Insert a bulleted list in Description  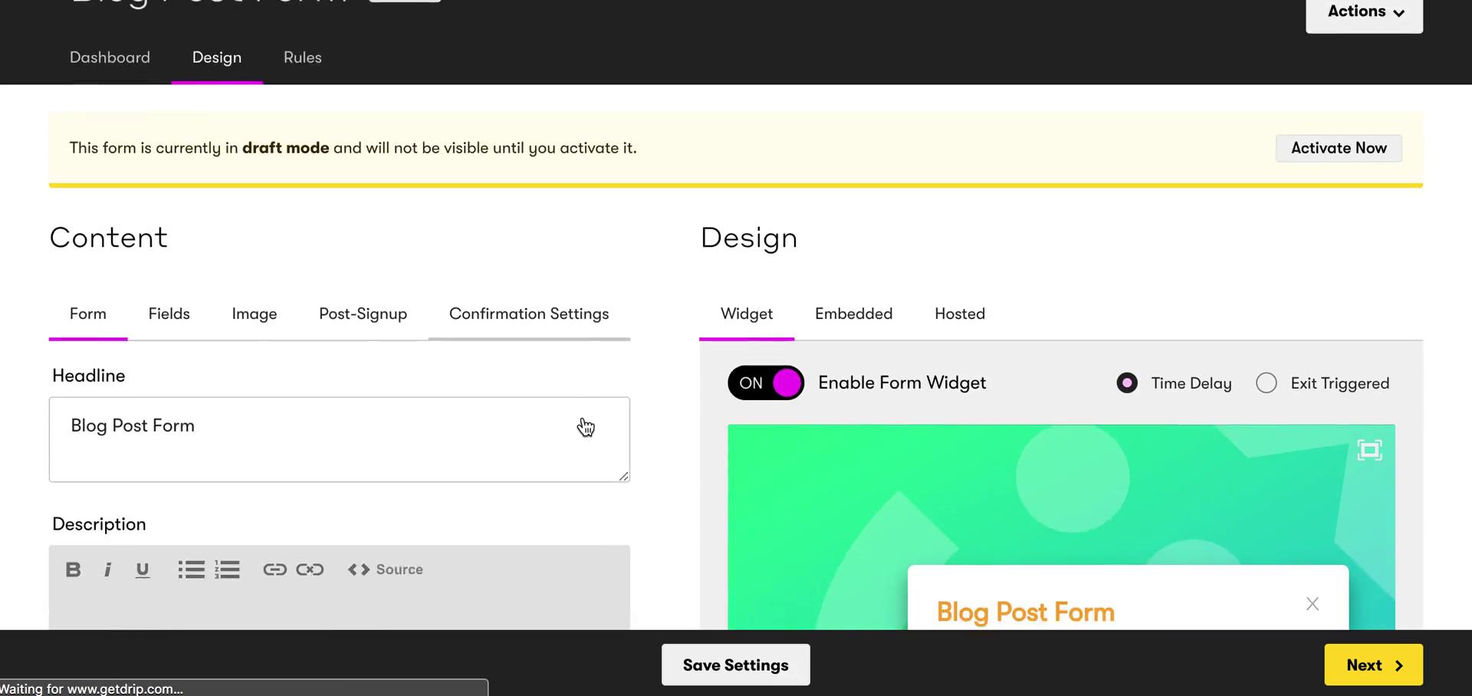coord(191,570)
